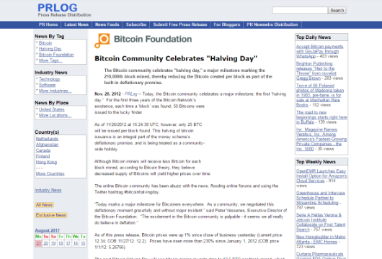
Task: Select calendar day 16
Action: click(x=76, y=243)
